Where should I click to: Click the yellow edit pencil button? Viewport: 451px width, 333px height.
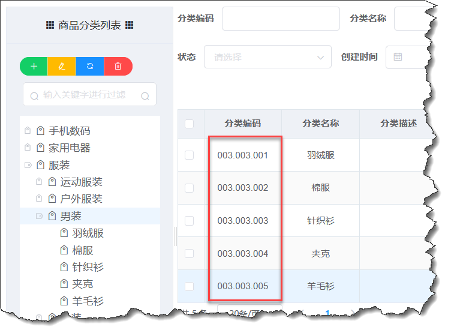tap(62, 66)
